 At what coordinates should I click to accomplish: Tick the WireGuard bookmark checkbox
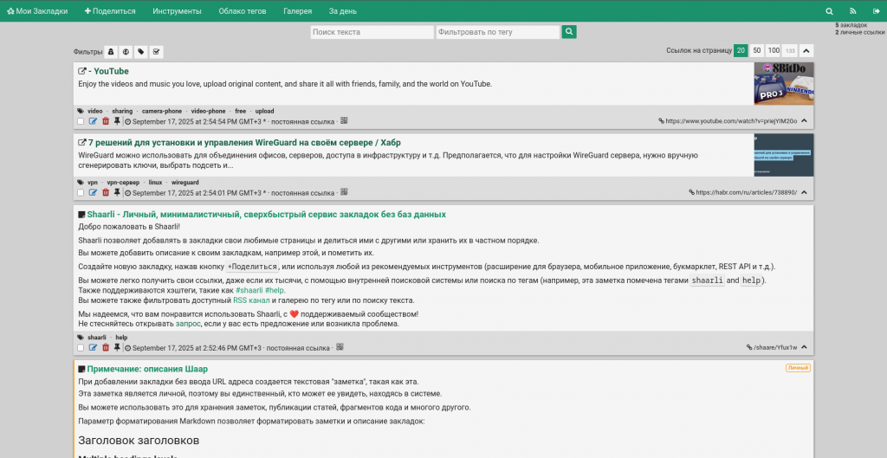click(x=81, y=193)
